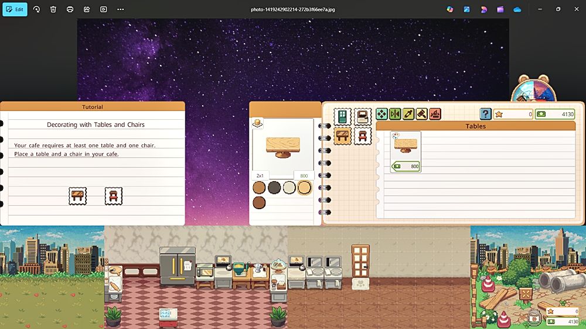Click the 'Decorating with Tables and Chairs' heading
Viewport: 586px width, 329px height.
(96, 124)
